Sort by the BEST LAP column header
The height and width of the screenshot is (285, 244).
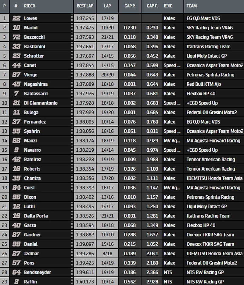pos(85,6)
